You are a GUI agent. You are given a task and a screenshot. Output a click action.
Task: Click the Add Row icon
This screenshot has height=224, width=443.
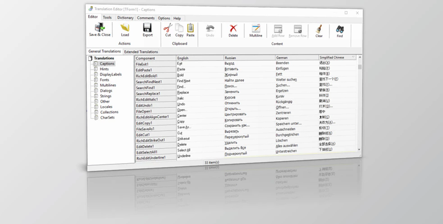[x=278, y=29]
